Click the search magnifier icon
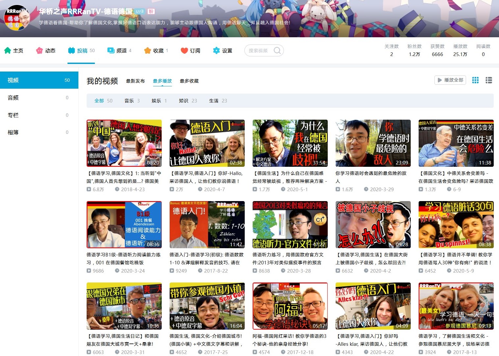 [277, 50]
